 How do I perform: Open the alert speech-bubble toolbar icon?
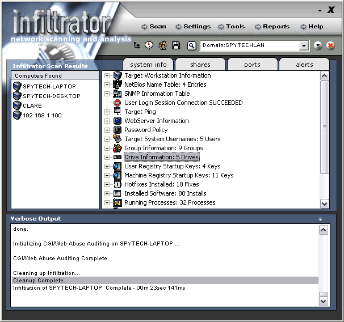(x=149, y=45)
